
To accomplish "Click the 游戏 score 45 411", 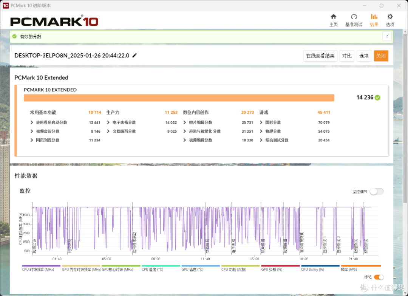I will pos(324,112).
